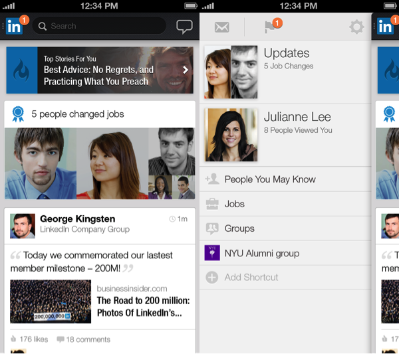Tap the quoted post about 200M milestone
The image size is (399, 354).
92,262
